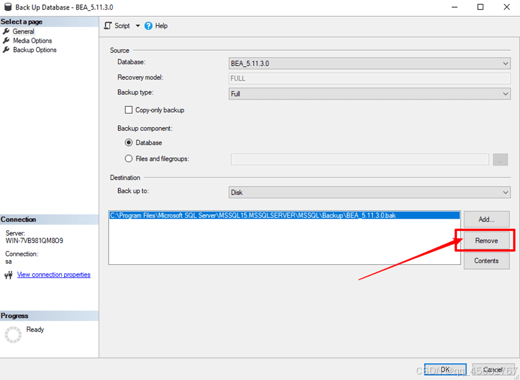Click the wrench icon beside General
The height and width of the screenshot is (380, 520).
(6, 31)
